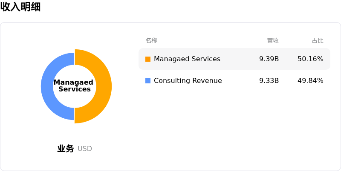Screen dimensions: 341x171
Task: Click the 50.16% percentage value
Action: (311, 59)
